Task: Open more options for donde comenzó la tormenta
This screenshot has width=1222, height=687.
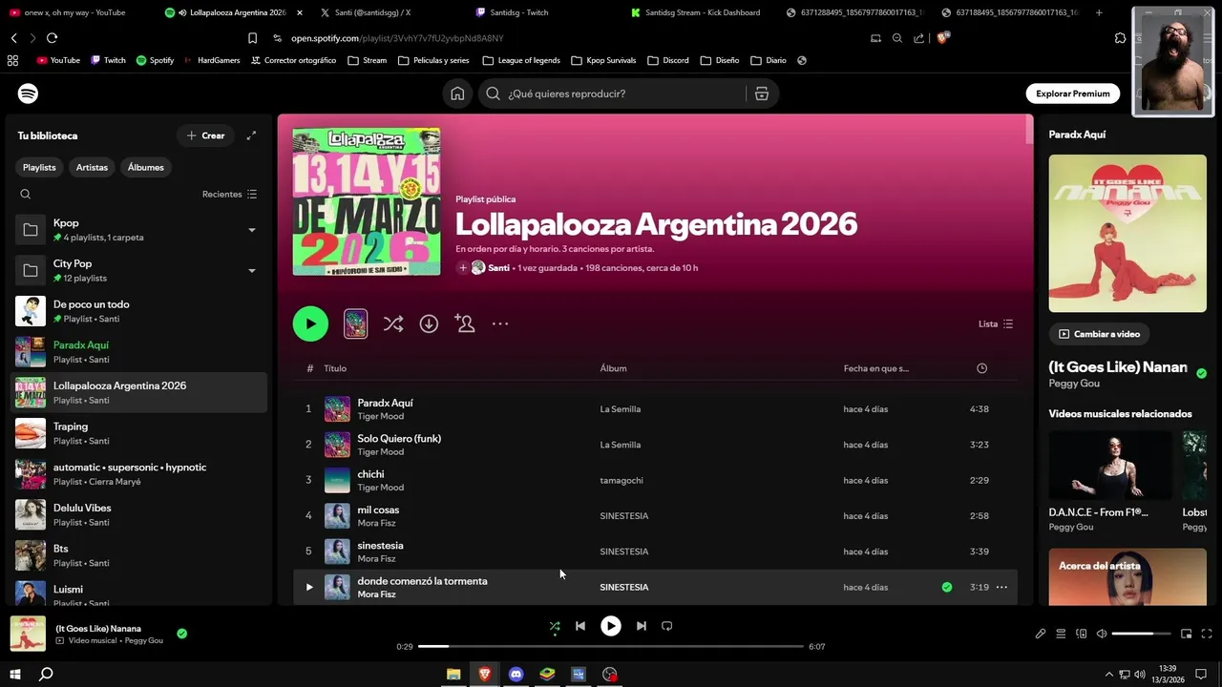Action: [x=1001, y=587]
